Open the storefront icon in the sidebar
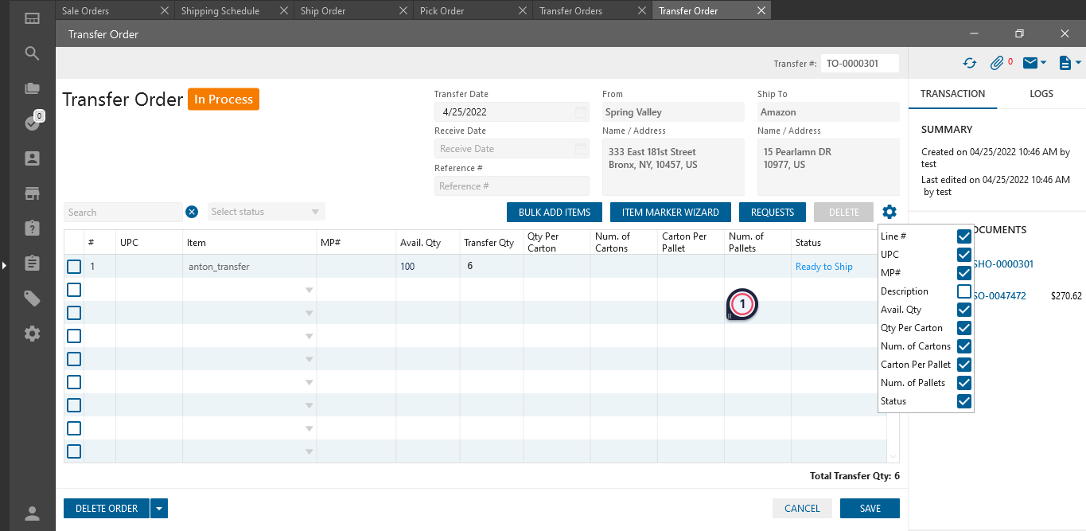The height and width of the screenshot is (531, 1086). [32, 193]
